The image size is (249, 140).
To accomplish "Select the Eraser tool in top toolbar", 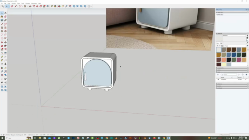I will pos(12,6).
